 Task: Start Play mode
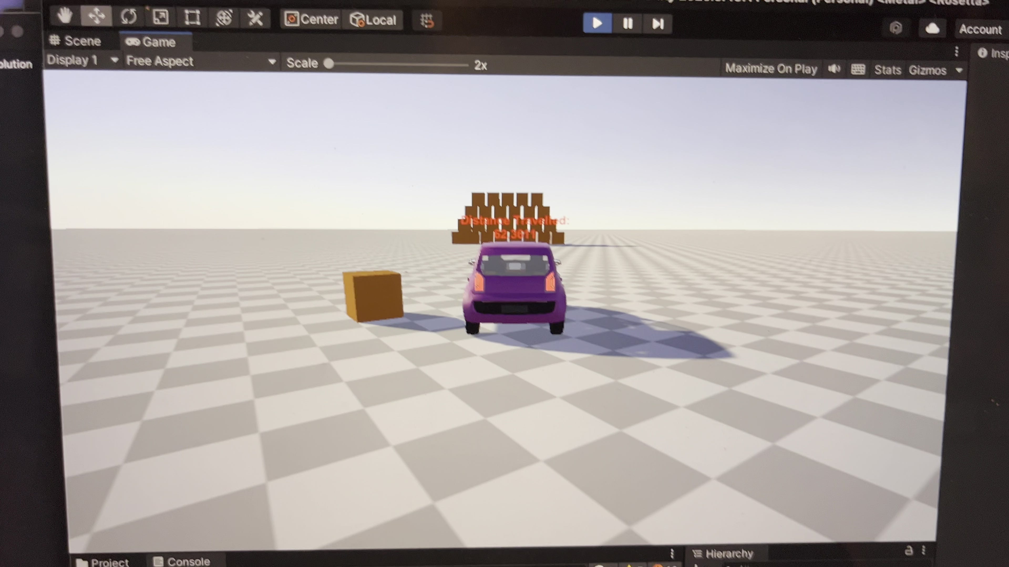pos(597,23)
